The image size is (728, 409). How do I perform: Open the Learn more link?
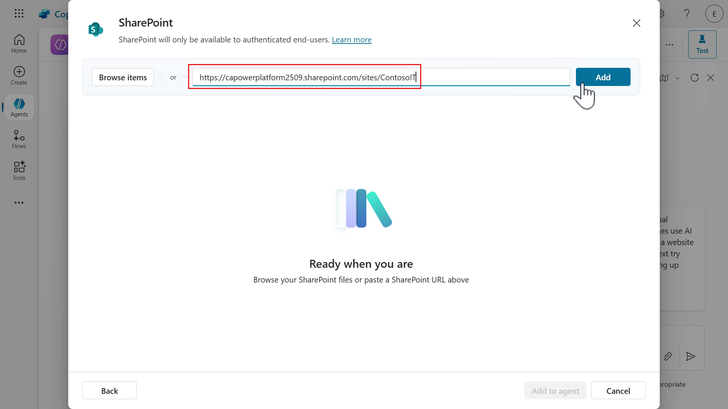tap(351, 40)
